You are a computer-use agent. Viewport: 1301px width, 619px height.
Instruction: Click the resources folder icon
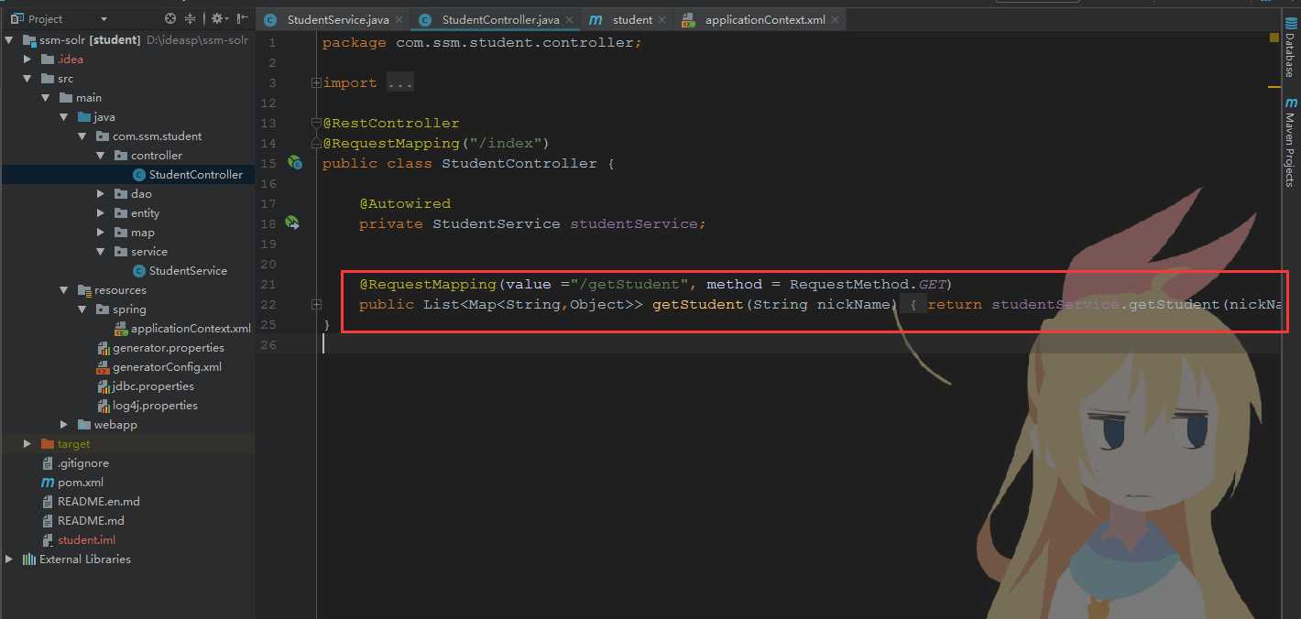84,290
